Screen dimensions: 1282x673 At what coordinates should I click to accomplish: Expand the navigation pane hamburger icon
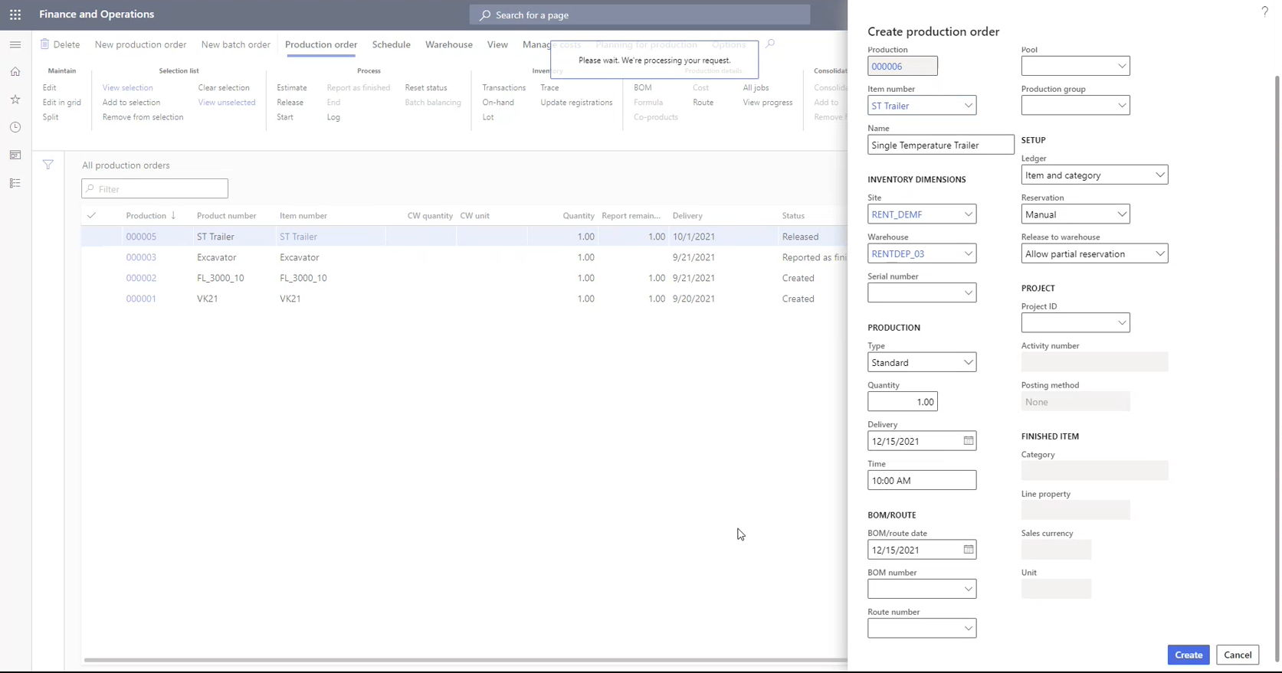[x=15, y=44]
